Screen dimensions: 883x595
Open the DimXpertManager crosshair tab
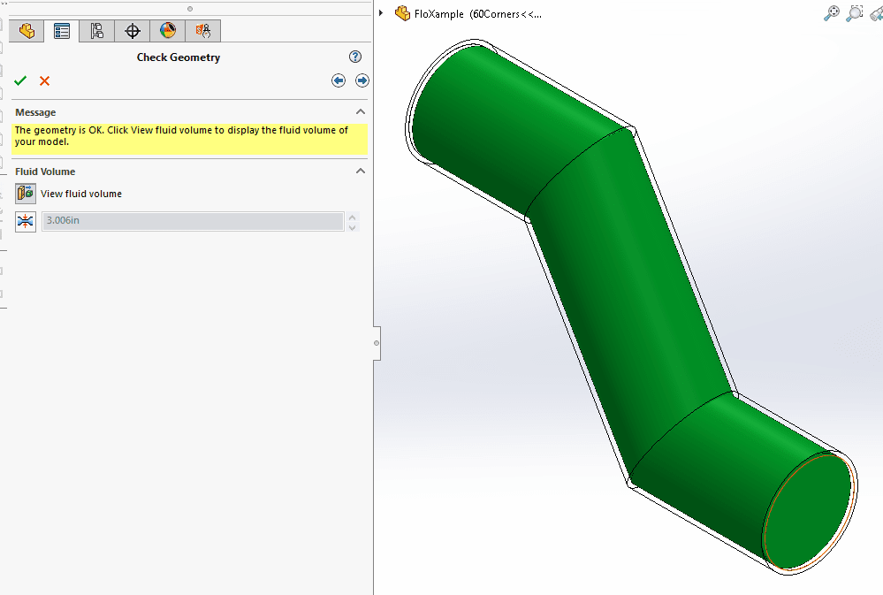(133, 31)
